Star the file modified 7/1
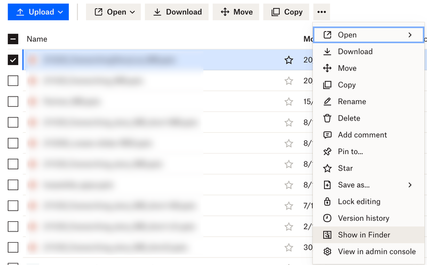427x265 pixels. point(289,206)
